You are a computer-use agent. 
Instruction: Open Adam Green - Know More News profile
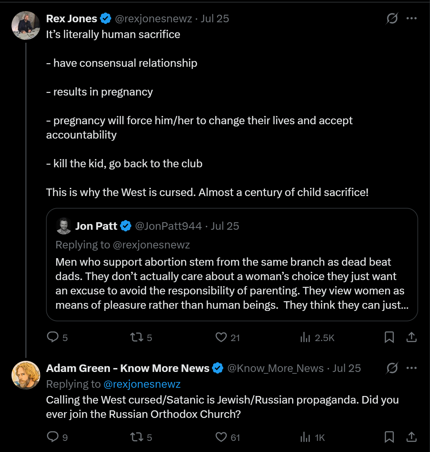point(128,368)
